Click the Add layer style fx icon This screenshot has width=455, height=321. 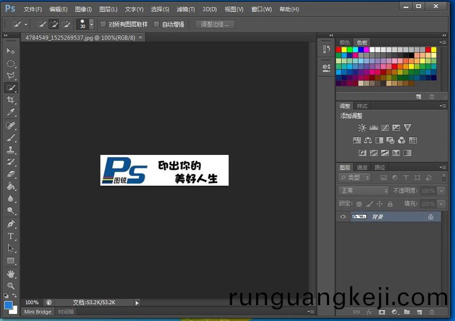pyautogui.click(x=369, y=312)
